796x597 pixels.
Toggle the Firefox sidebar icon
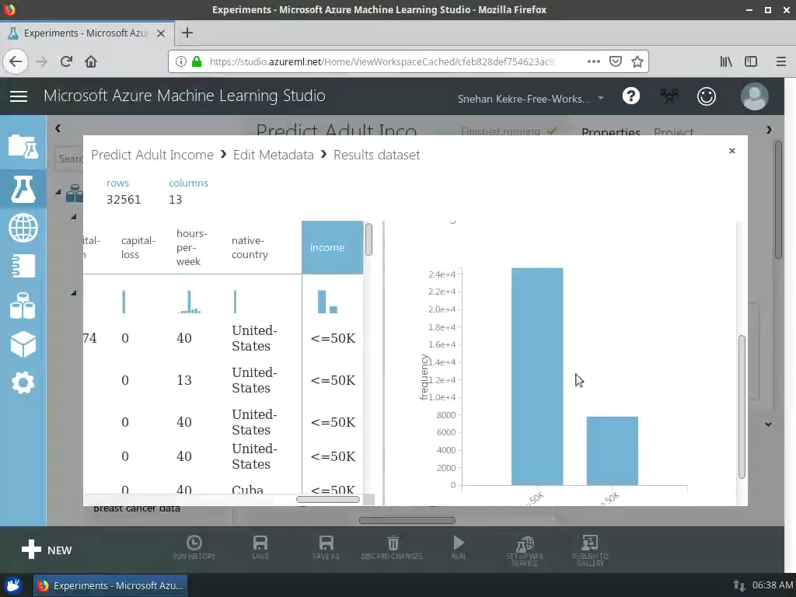click(751, 61)
